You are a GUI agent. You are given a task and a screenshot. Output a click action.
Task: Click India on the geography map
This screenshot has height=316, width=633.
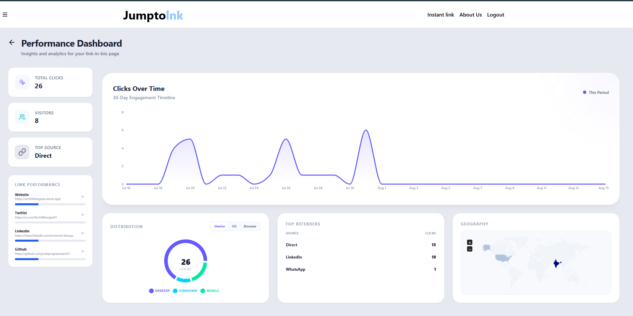pos(557,263)
